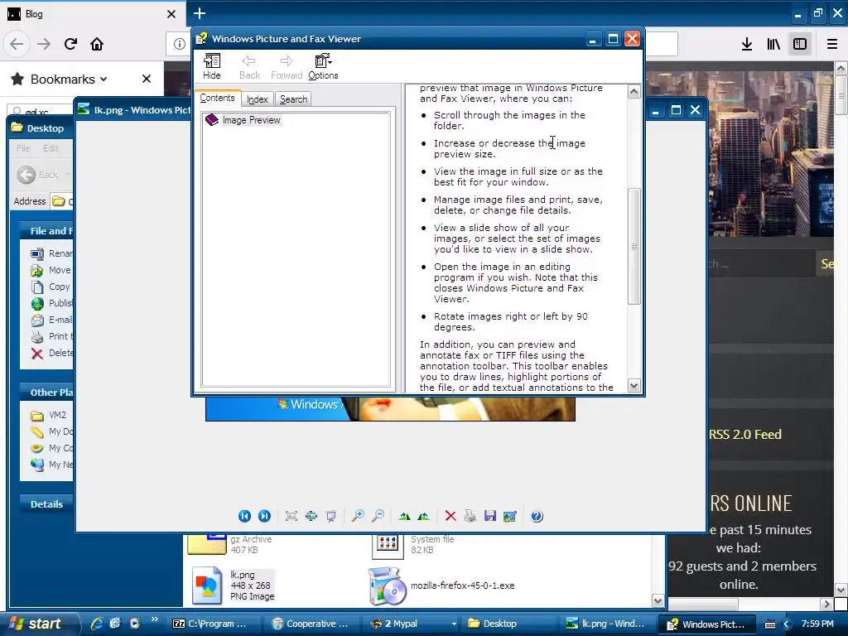Open a new browser tab
The width and height of the screenshot is (848, 636).
(200, 13)
